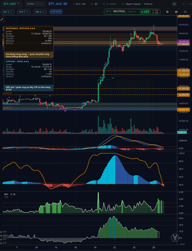Click date label 22 on time axis
This screenshot has height=251, width=192.
point(114,247)
